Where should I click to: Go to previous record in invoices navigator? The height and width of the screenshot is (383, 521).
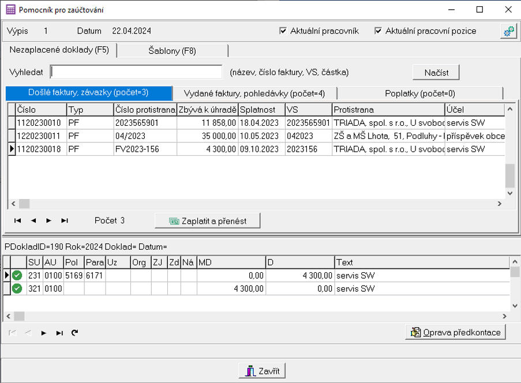[x=33, y=220]
